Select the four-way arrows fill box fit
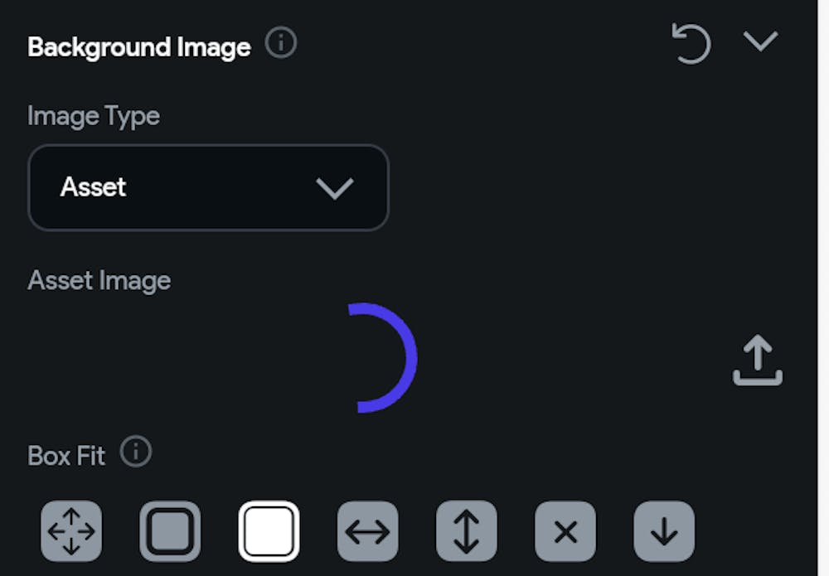Image resolution: width=829 pixels, height=576 pixels. tap(71, 531)
